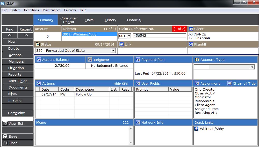Image resolution: width=259 pixels, height=147 pixels.
Task: Toggle Hide SP$ in Actions panel
Action: (x=121, y=84)
